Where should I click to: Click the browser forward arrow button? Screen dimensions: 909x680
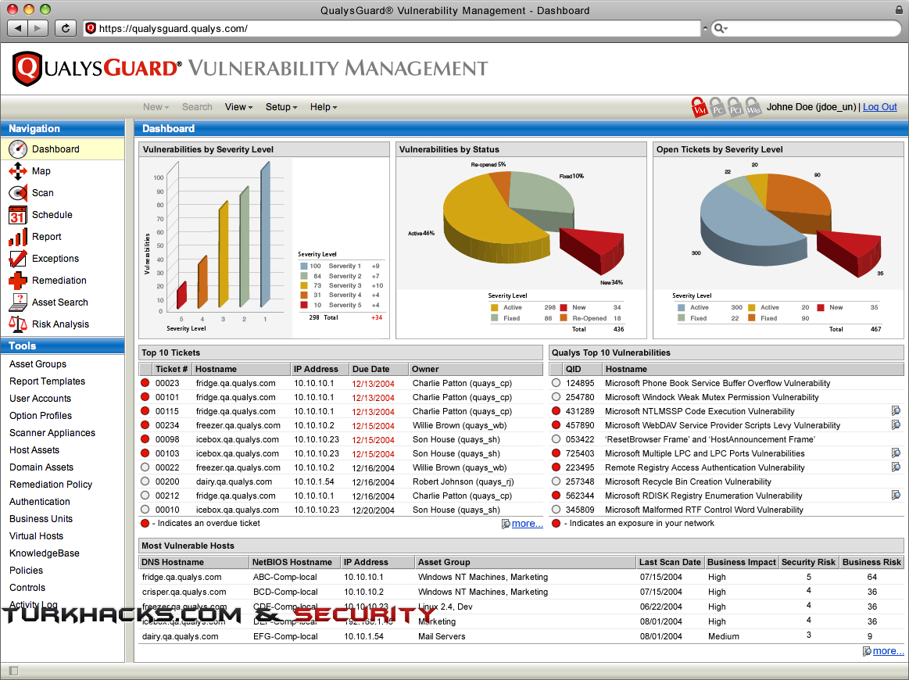point(38,28)
